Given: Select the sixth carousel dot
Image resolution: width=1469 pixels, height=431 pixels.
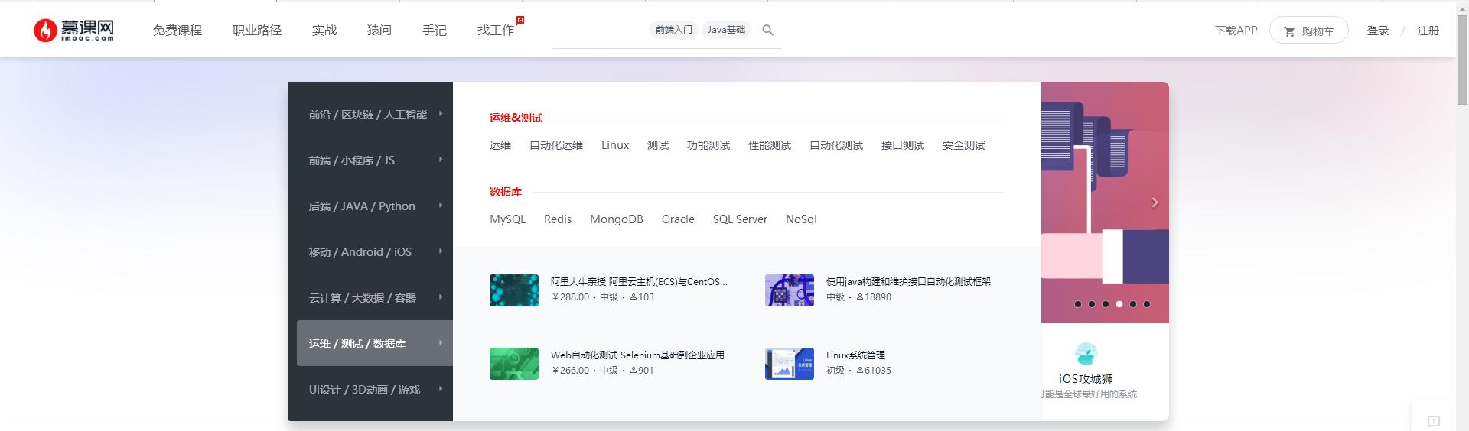Looking at the screenshot, I should pos(1147,304).
